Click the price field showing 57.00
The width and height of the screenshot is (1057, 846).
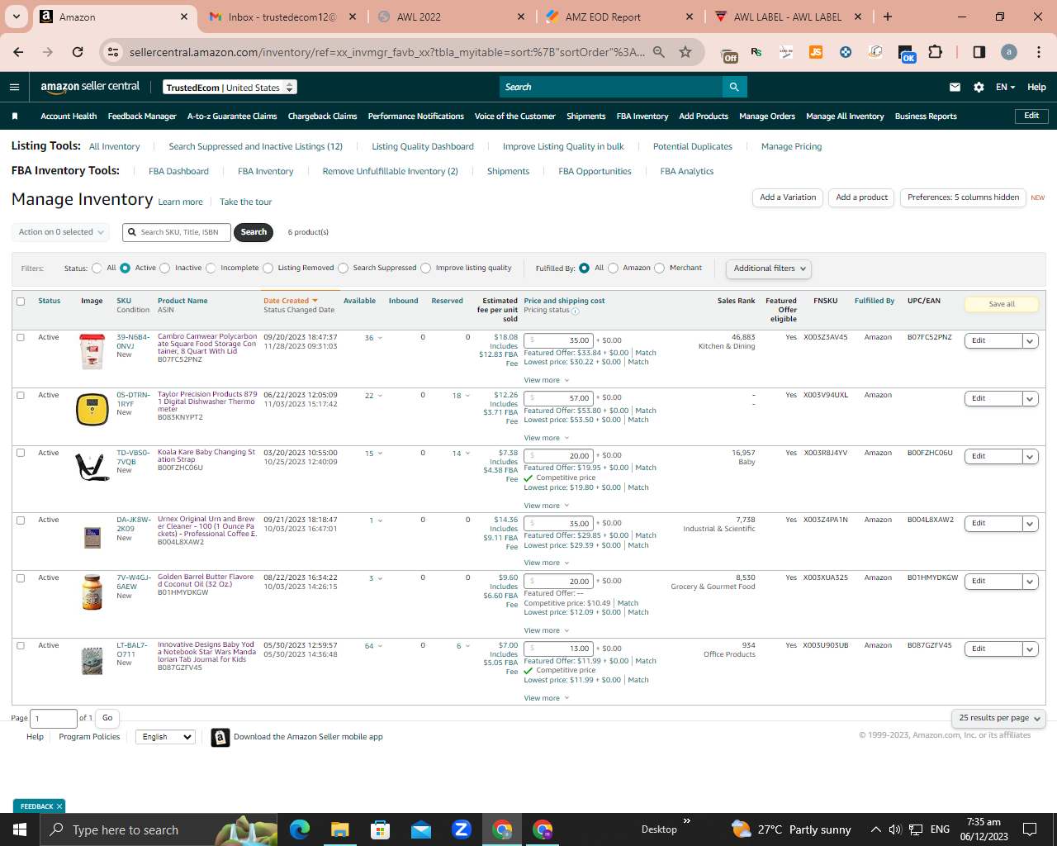[559, 398]
